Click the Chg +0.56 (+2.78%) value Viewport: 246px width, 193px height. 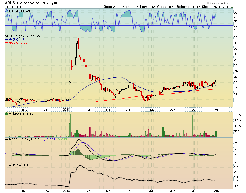[216, 7]
